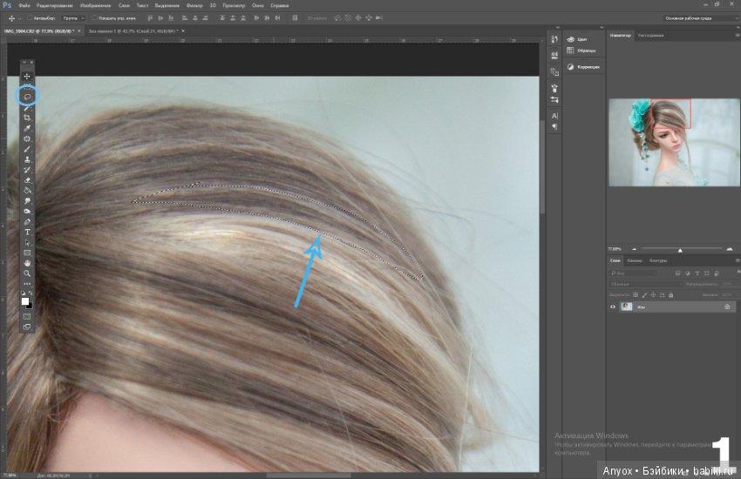
Task: Open the workspace switcher dropdown
Action: click(700, 18)
